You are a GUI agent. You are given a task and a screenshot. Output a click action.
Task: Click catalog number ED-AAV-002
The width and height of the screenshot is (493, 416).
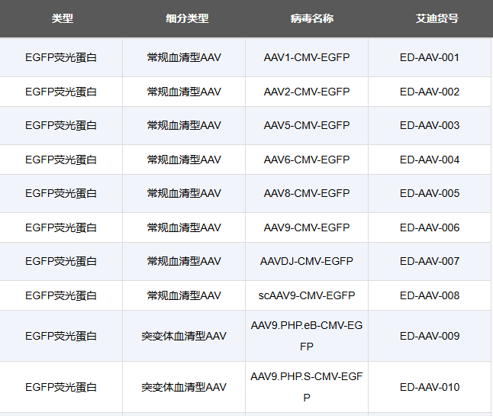(x=430, y=92)
